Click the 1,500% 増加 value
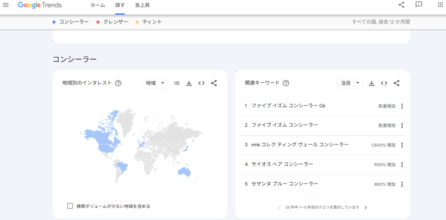446x220 pixels. 383,145
